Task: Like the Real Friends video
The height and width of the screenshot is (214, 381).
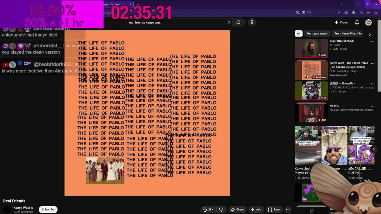Action: [208, 210]
